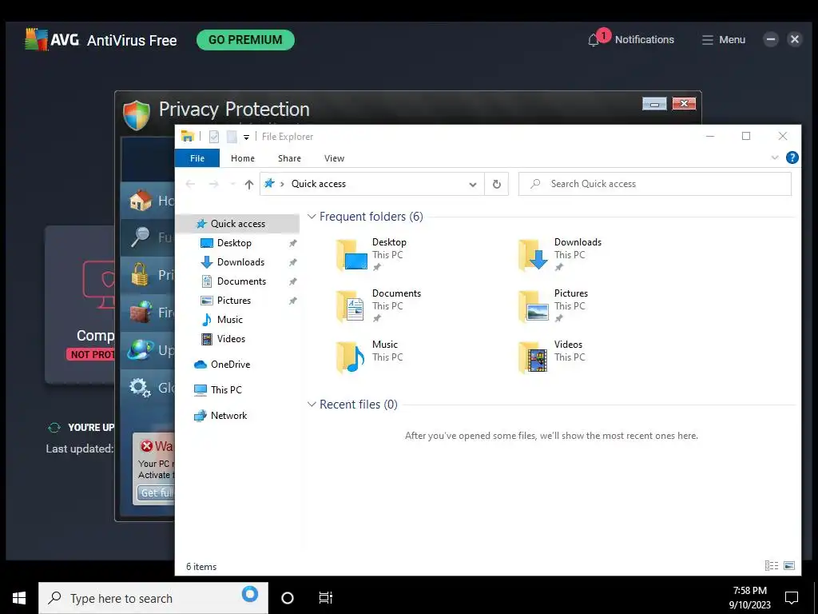This screenshot has height=614, width=818.
Task: Open File Explorer Help icon
Action: point(792,157)
